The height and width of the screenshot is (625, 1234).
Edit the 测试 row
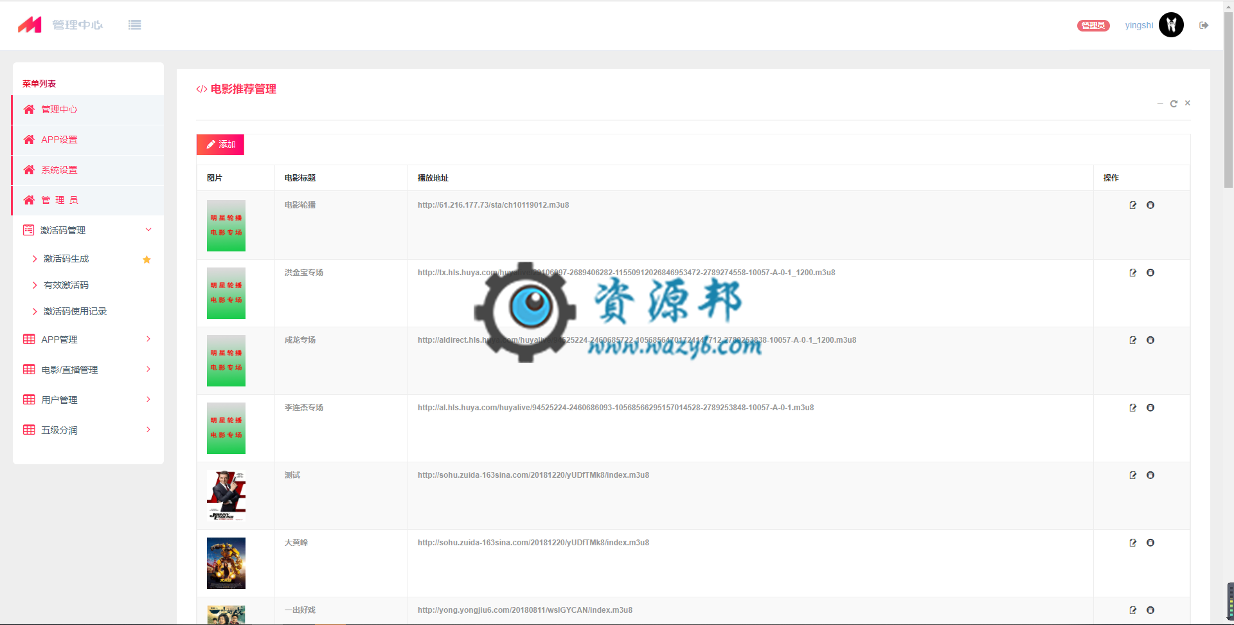1133,475
